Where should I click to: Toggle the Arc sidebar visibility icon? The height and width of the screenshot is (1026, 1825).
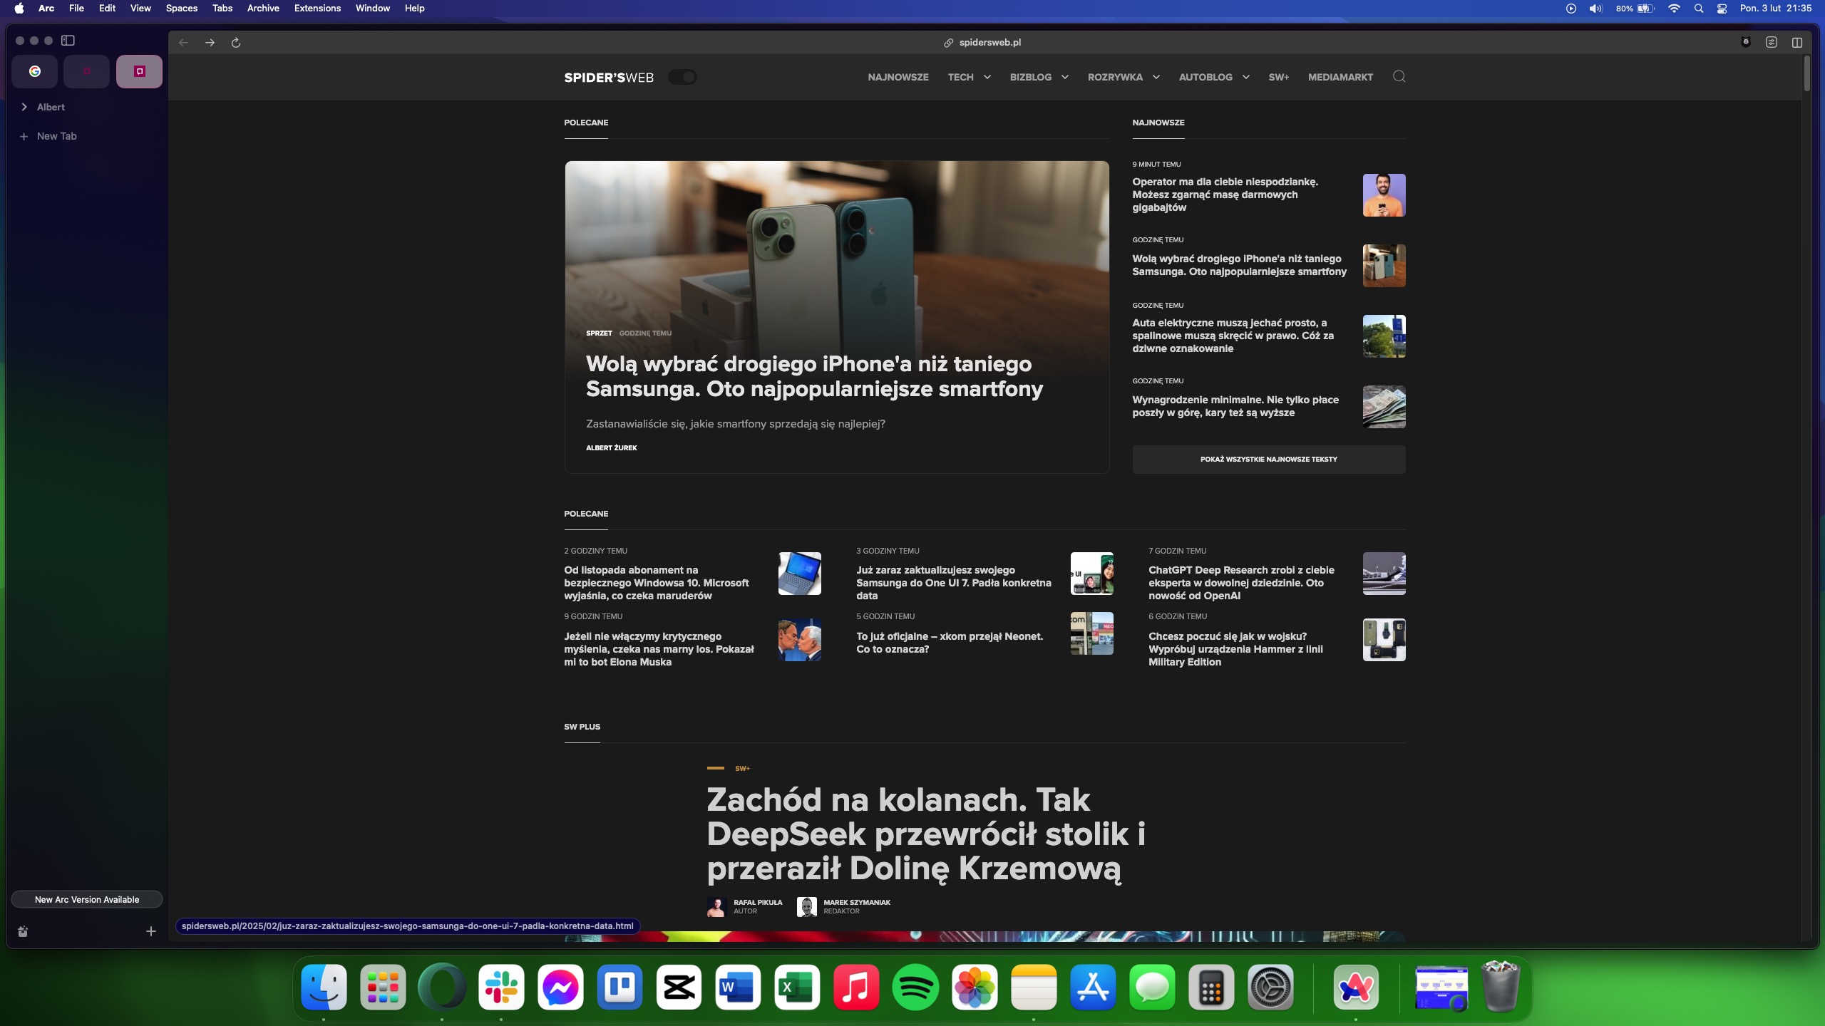pos(68,41)
